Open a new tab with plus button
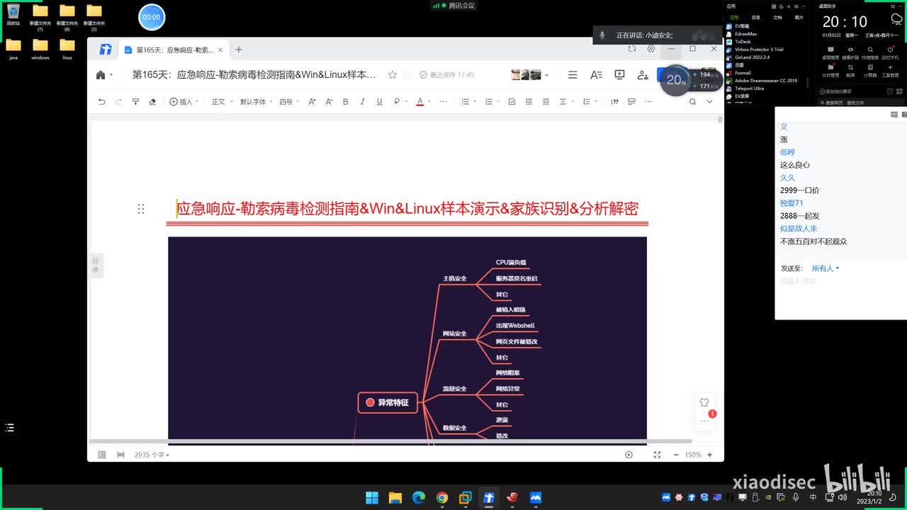The width and height of the screenshot is (907, 510). (239, 50)
